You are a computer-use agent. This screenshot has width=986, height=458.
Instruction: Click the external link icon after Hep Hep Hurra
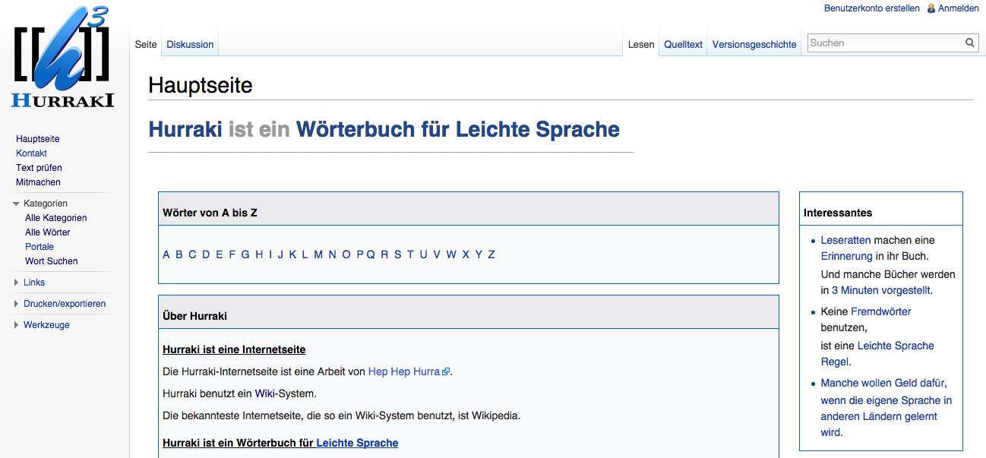(447, 372)
